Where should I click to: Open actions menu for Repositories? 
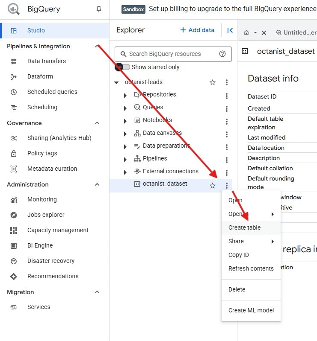point(227,96)
